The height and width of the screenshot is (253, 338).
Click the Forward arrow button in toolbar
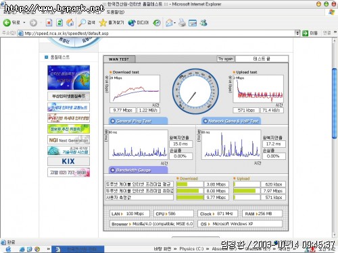pyautogui.click(x=33, y=23)
